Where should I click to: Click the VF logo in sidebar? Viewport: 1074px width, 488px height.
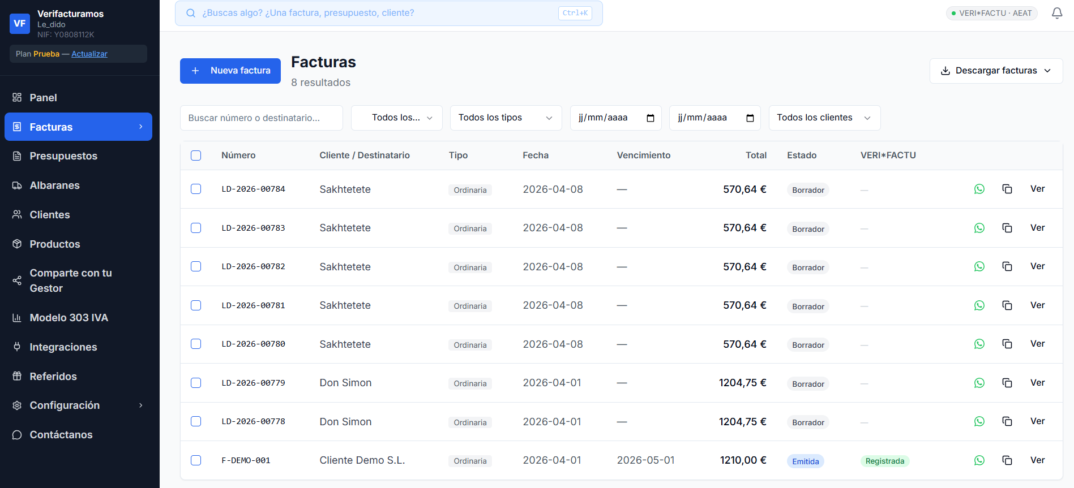(x=20, y=23)
